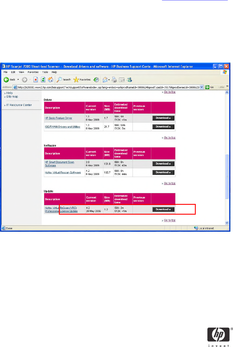Open the HP Basic Feature Driver link

[x=59, y=118]
